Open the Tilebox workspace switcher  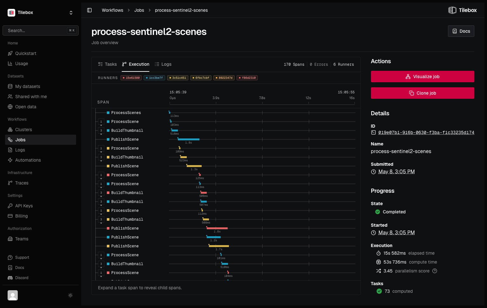(x=41, y=12)
